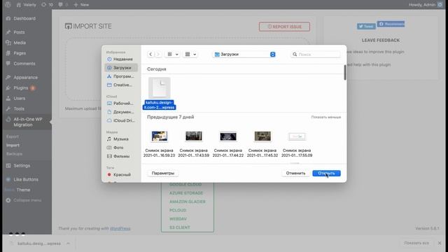Open download item options chevron
The height and width of the screenshot is (252, 448).
pyautogui.click(x=68, y=244)
